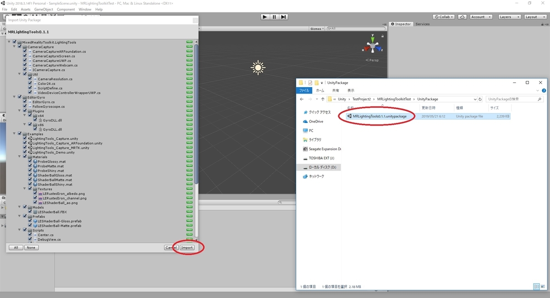Image resolution: width=550 pixels, height=298 pixels.
Task: Switch Explorer to large icons view
Action: 543,287
